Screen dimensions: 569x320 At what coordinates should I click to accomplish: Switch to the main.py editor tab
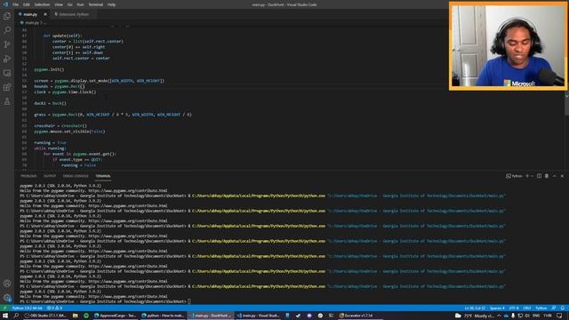pos(30,14)
